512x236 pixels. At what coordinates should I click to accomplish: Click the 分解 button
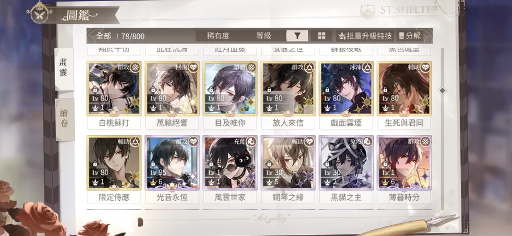[x=410, y=36]
